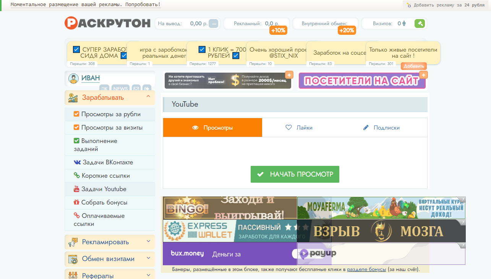
Task: Click the Взрыв мозга banner
Action: click(x=381, y=231)
